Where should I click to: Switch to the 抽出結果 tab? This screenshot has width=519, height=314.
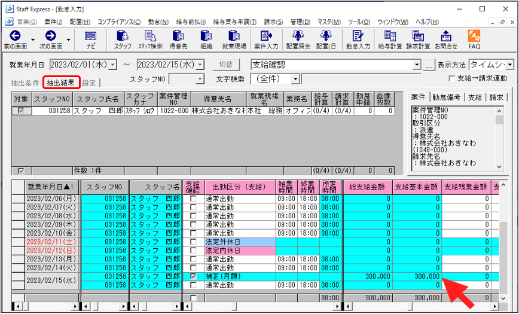click(x=61, y=83)
